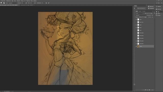The width and height of the screenshot is (163, 92).
Task: Open the layer fill dropdown
Action: [x=153, y=17]
